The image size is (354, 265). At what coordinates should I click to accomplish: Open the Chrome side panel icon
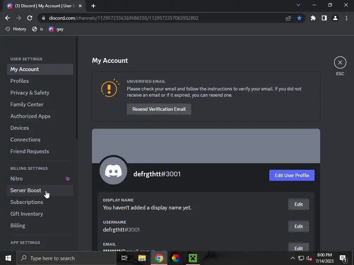coord(324,18)
